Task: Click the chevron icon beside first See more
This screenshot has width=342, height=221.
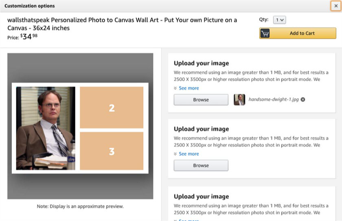Action: [x=175, y=88]
